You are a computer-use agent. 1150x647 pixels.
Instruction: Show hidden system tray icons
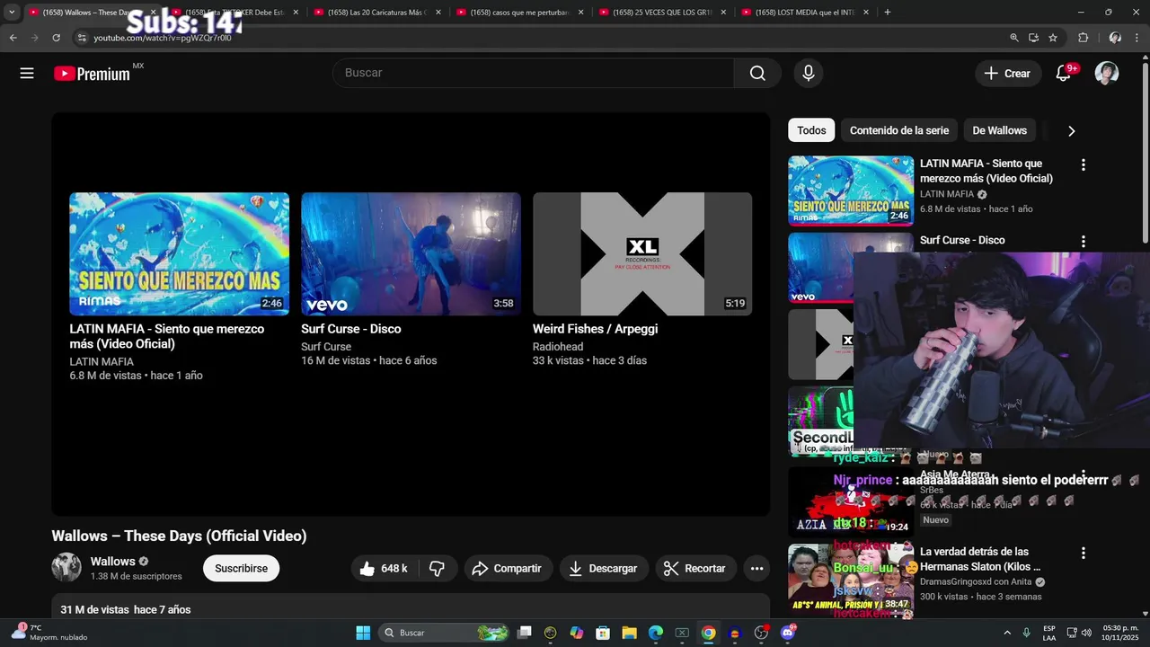coord(1006,633)
